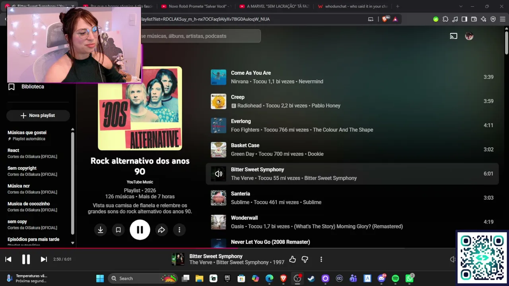Screen dimensions: 509x286
Task: Select the Wonderwall track title
Action: point(244,218)
